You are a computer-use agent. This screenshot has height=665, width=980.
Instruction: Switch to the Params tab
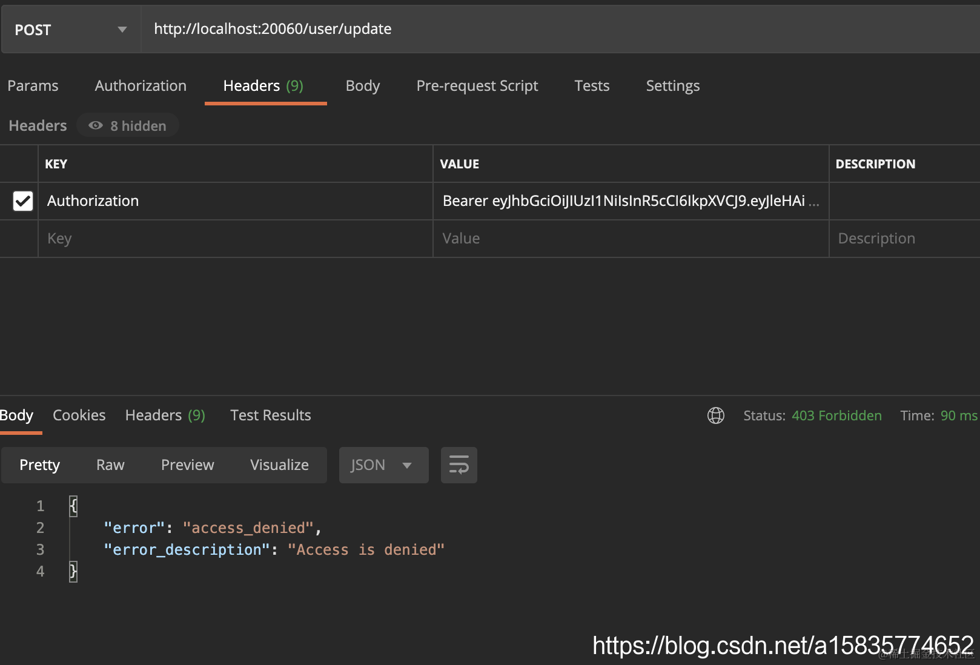pos(33,86)
